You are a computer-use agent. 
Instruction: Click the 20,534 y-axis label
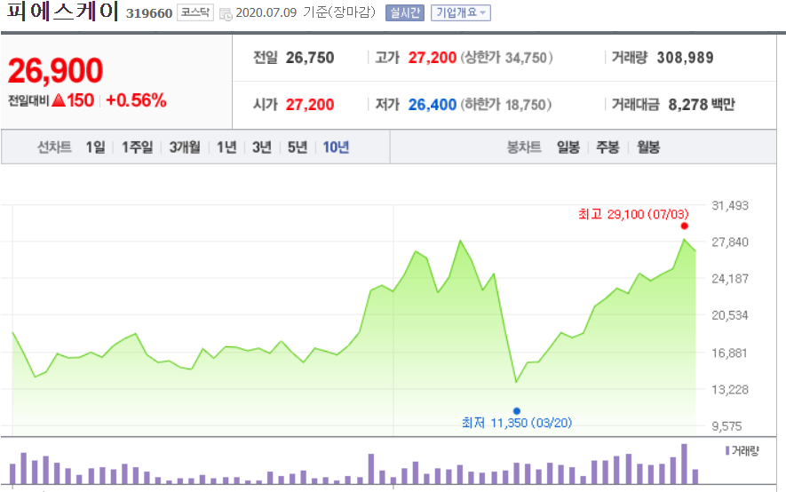(730, 315)
